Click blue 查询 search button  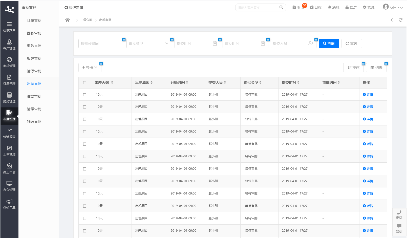329,44
